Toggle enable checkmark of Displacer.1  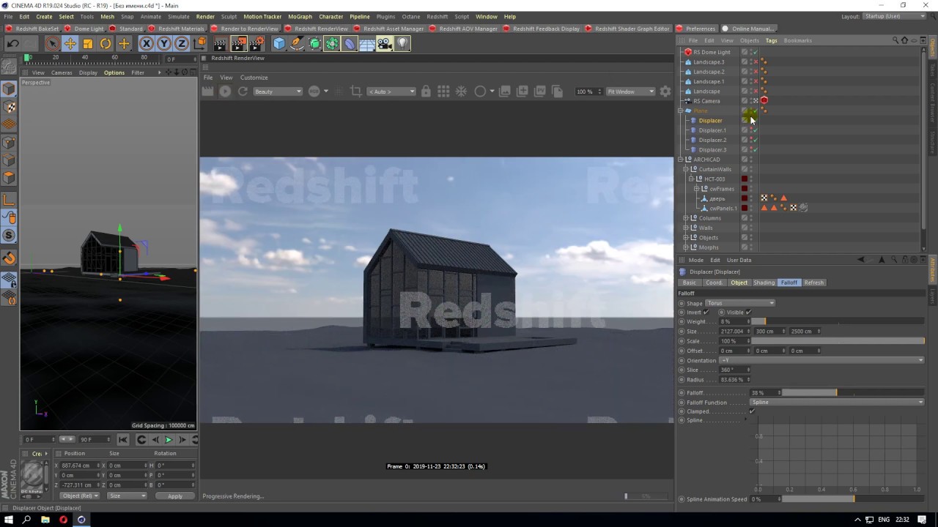pyautogui.click(x=756, y=130)
